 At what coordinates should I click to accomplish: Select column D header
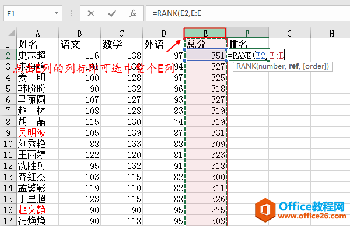(x=163, y=33)
